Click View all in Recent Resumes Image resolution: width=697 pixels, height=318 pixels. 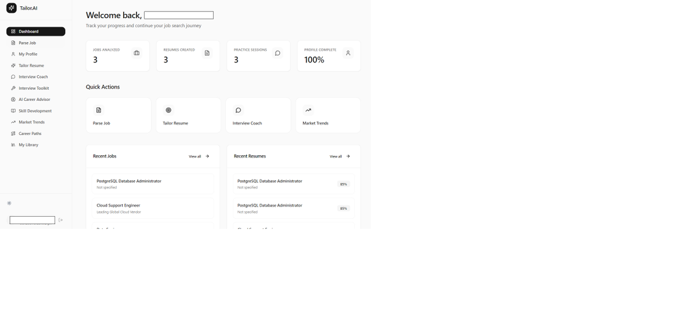(x=336, y=156)
